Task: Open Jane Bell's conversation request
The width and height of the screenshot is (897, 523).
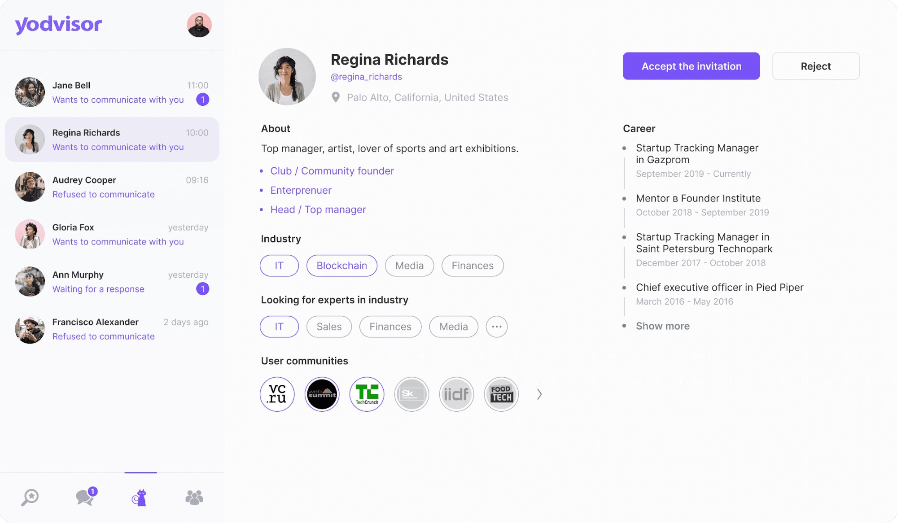Action: point(112,92)
